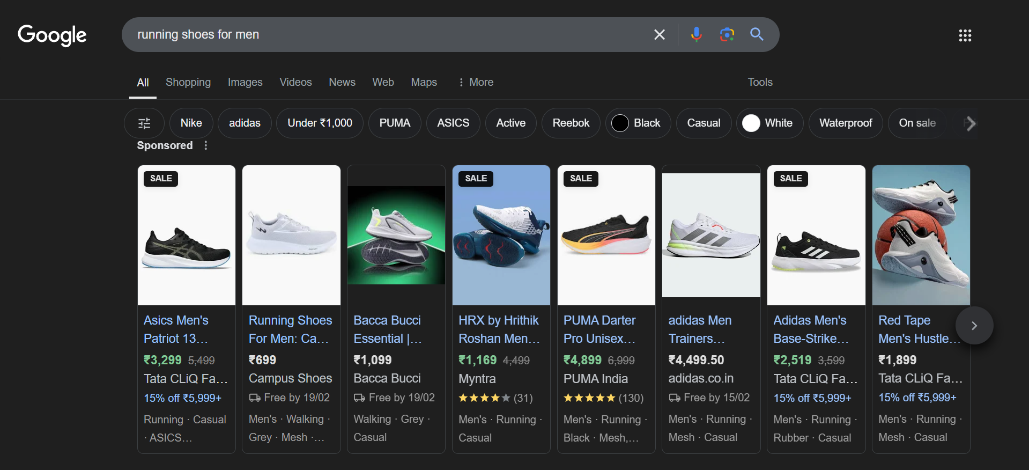The height and width of the screenshot is (470, 1029).
Task: Toggle the ASICS filter chip
Action: pyautogui.click(x=453, y=123)
